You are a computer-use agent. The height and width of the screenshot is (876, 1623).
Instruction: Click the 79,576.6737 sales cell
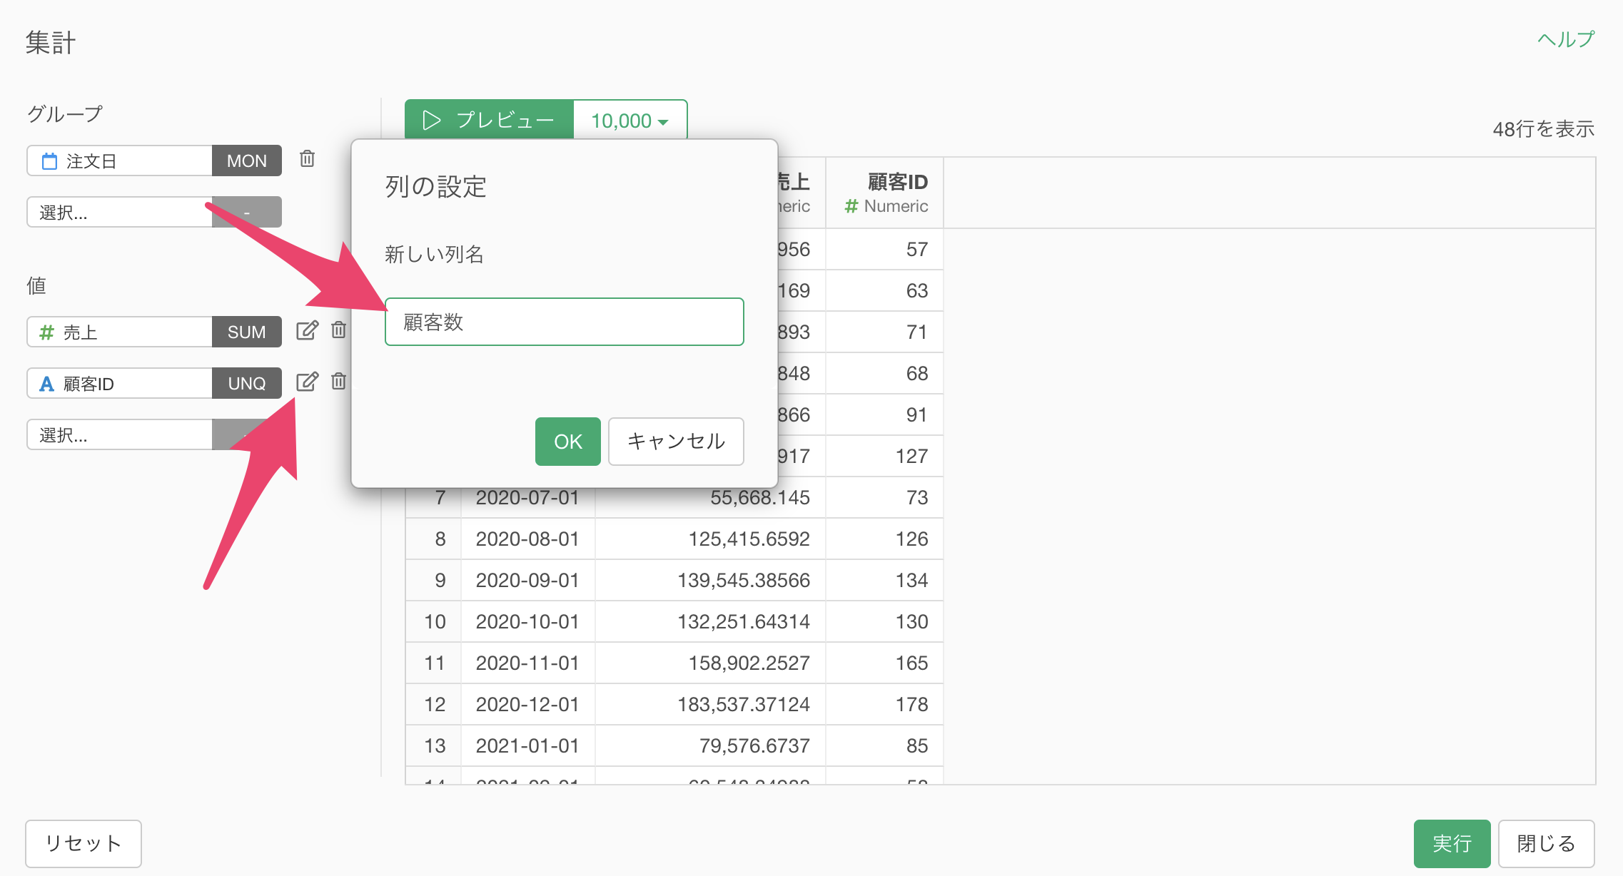710,745
